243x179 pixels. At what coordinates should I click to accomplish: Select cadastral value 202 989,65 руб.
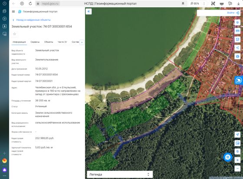pos(44,138)
